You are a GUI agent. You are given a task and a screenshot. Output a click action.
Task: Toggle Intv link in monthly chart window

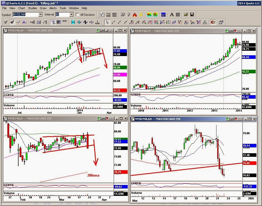click(x=238, y=31)
